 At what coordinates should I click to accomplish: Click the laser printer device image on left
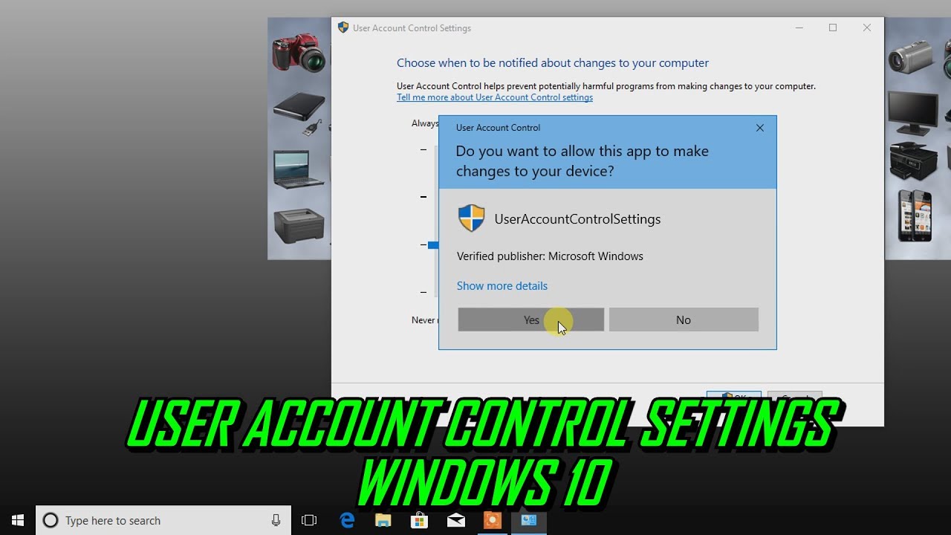[299, 225]
